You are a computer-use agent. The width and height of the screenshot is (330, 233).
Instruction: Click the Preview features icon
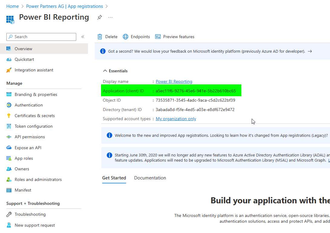pyautogui.click(x=158, y=37)
